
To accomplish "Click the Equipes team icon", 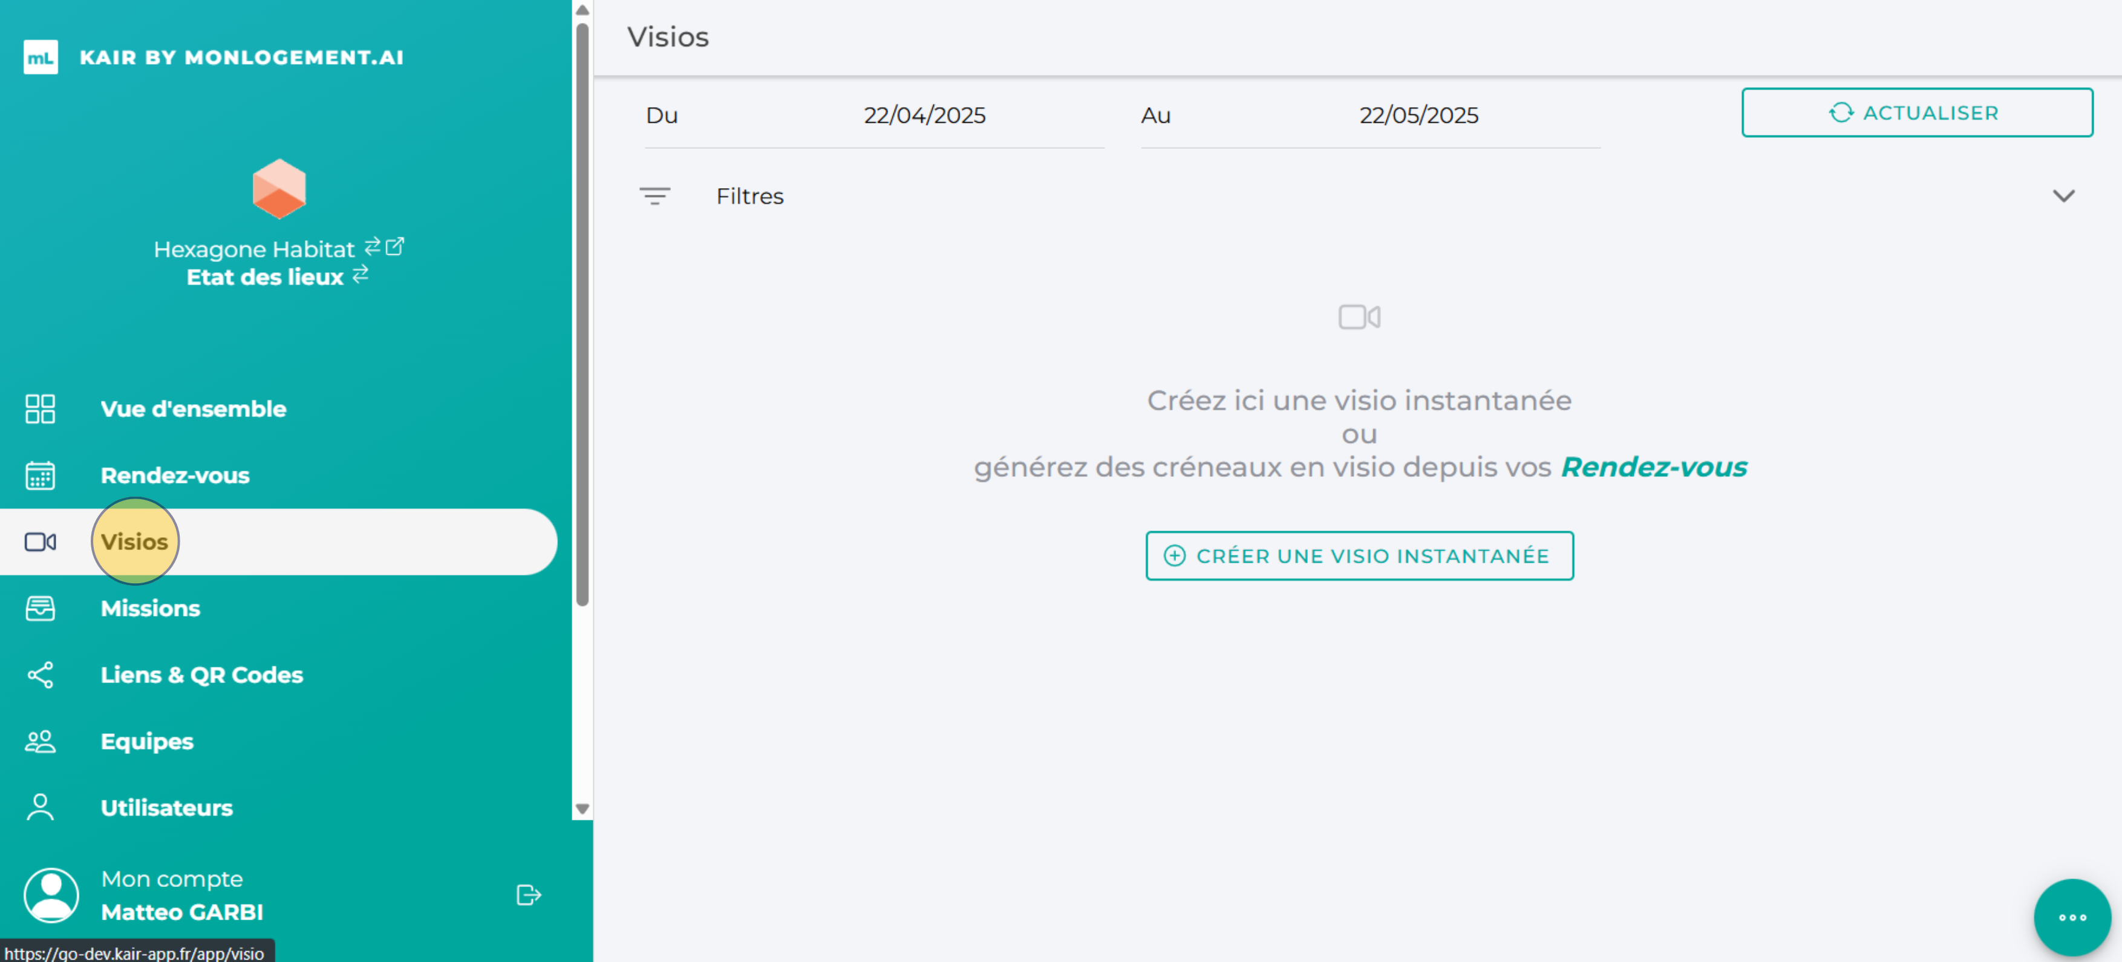I will 39,741.
